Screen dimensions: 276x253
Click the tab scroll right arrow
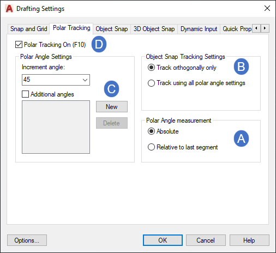(x=265, y=28)
